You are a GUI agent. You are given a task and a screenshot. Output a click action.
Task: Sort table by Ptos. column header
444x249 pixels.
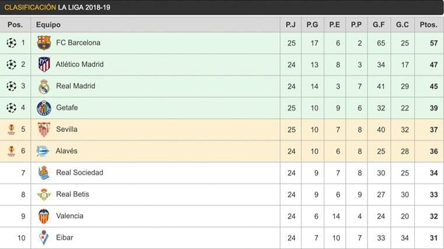pyautogui.click(x=428, y=25)
